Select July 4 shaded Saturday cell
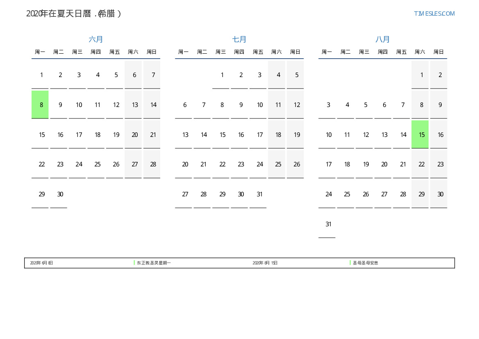This screenshot has width=479, height=339. pyautogui.click(x=277, y=75)
